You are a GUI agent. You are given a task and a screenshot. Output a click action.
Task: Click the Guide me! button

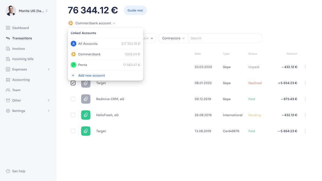click(135, 11)
